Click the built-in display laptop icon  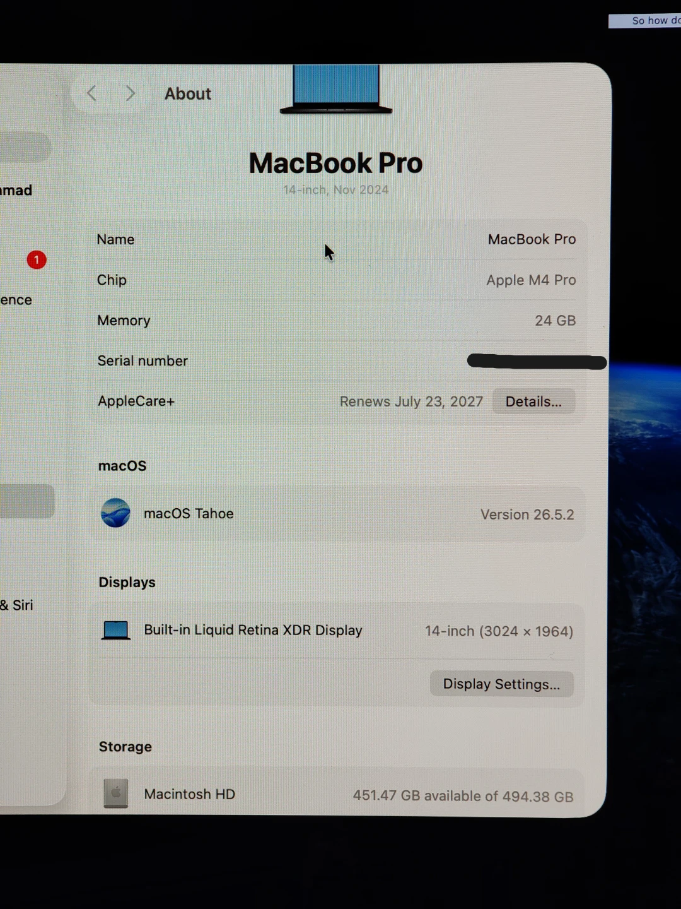[116, 630]
